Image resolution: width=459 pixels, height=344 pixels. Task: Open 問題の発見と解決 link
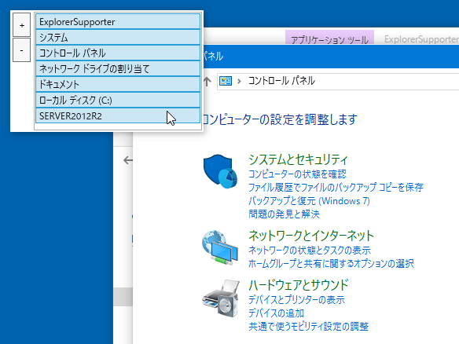tap(284, 214)
